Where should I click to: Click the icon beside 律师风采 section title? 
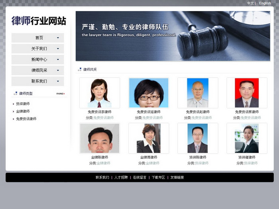(x=80, y=70)
